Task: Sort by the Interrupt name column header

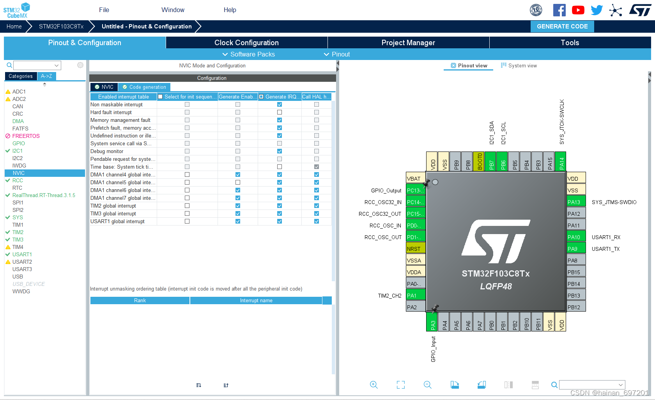Action: (256, 301)
